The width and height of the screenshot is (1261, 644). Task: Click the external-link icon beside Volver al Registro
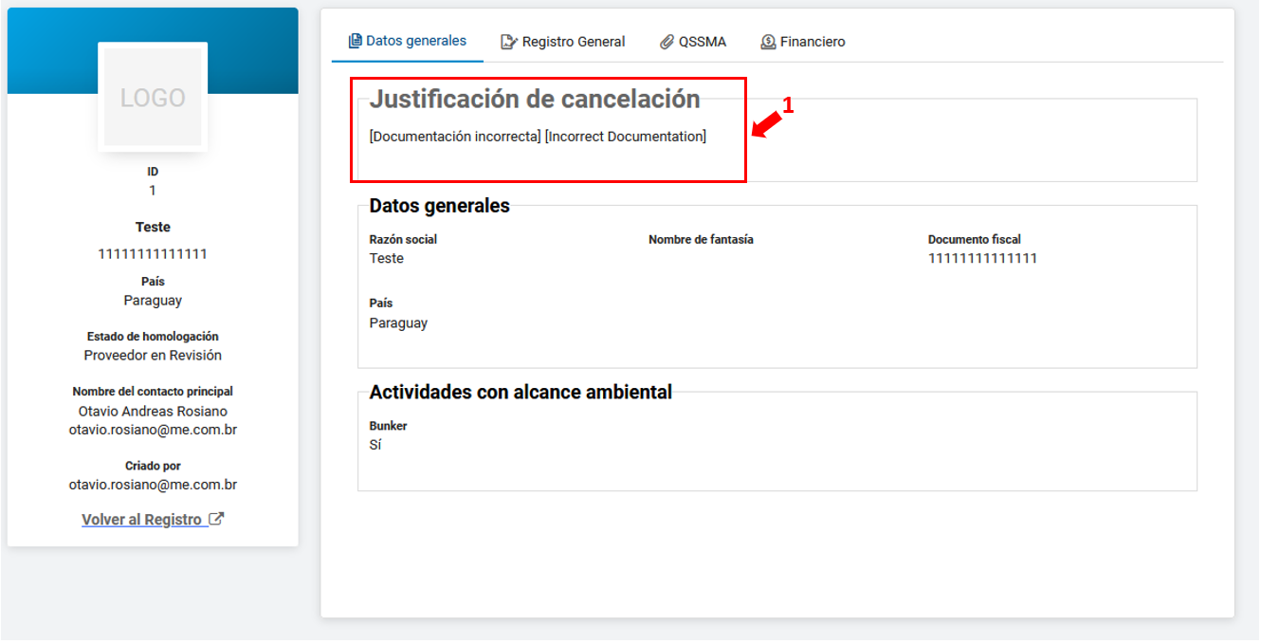click(216, 519)
